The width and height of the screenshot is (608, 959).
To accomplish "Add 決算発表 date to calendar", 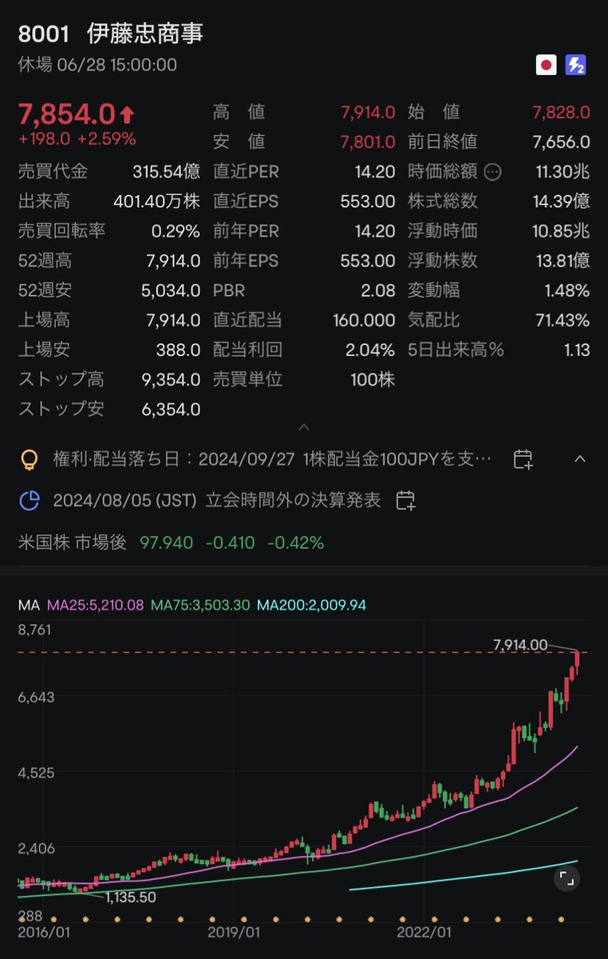I will [405, 500].
